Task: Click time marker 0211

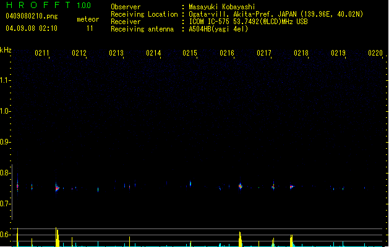Action: pyautogui.click(x=42, y=53)
